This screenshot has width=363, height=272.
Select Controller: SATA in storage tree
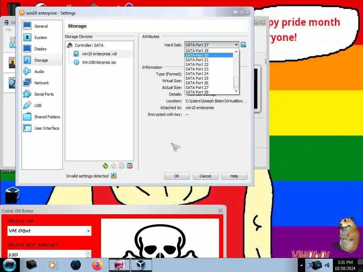(89, 45)
